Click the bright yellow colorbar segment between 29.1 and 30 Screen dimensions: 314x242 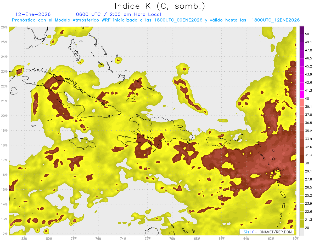[302, 167]
